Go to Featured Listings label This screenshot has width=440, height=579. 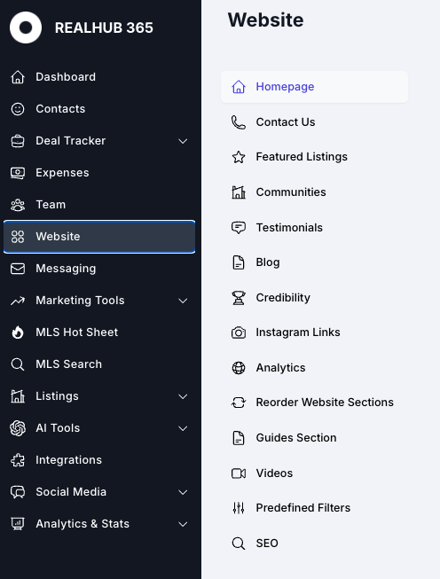(x=302, y=157)
